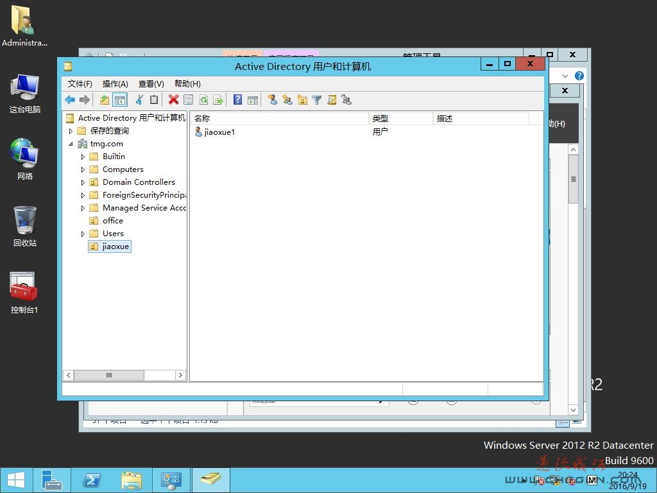The image size is (657, 493).
Task: Toggle the show/hide action pane icon
Action: 253,99
